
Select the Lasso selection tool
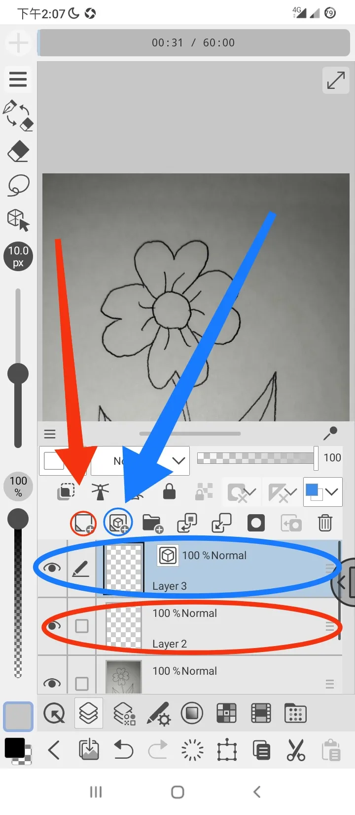[x=18, y=185]
